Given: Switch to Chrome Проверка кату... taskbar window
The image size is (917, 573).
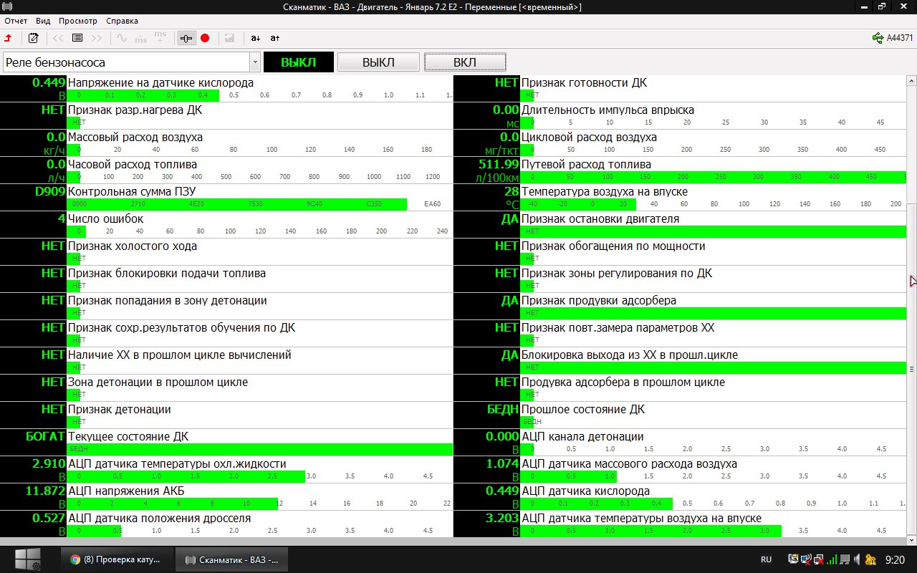Looking at the screenshot, I should coord(116,559).
